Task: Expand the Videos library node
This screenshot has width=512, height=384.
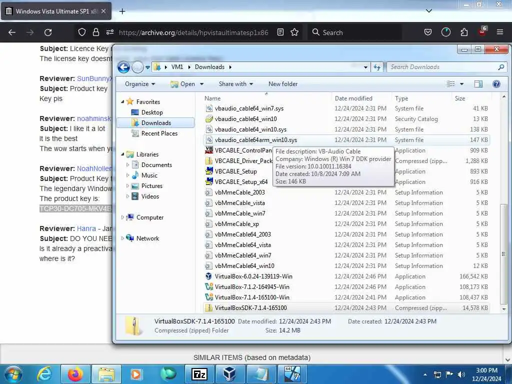Action: click(127, 196)
